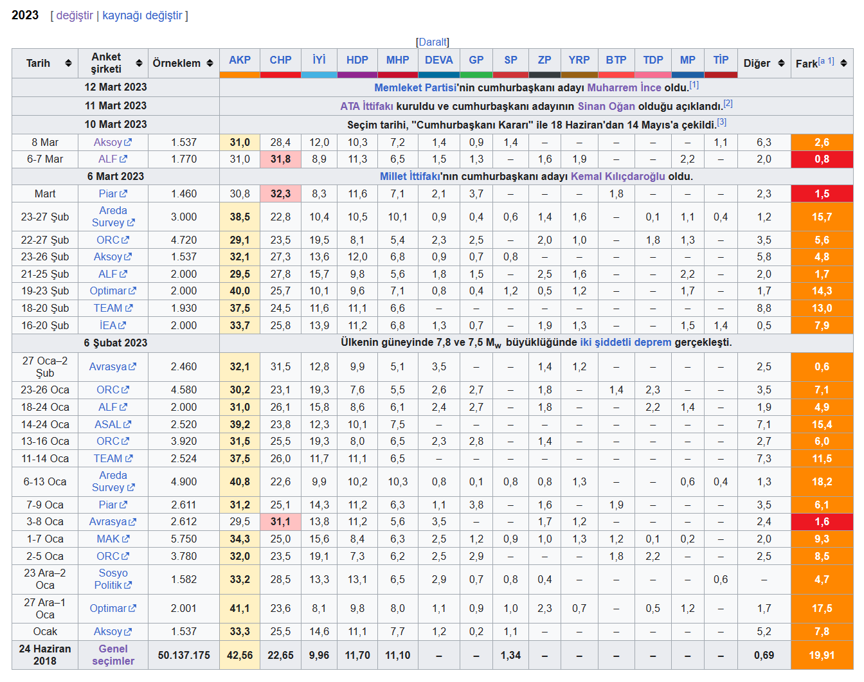Select the 18,2 Fark cell
The image size is (864, 682).
point(822,481)
